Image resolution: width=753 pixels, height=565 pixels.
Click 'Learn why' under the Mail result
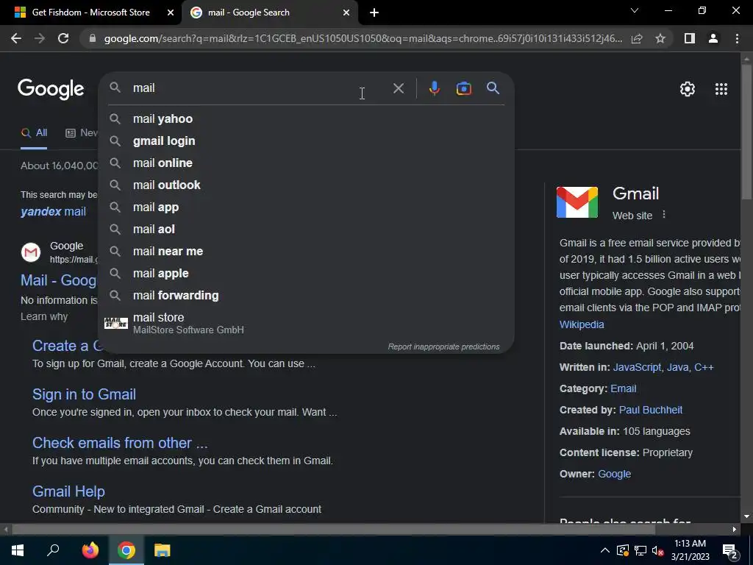tap(44, 316)
